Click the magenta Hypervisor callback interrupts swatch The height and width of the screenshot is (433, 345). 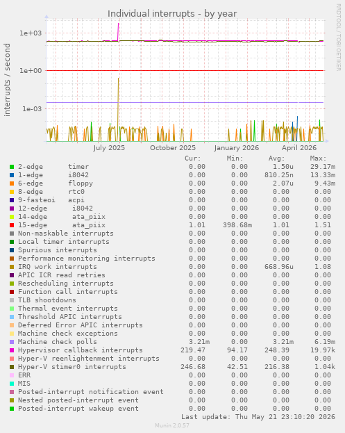click(12, 350)
